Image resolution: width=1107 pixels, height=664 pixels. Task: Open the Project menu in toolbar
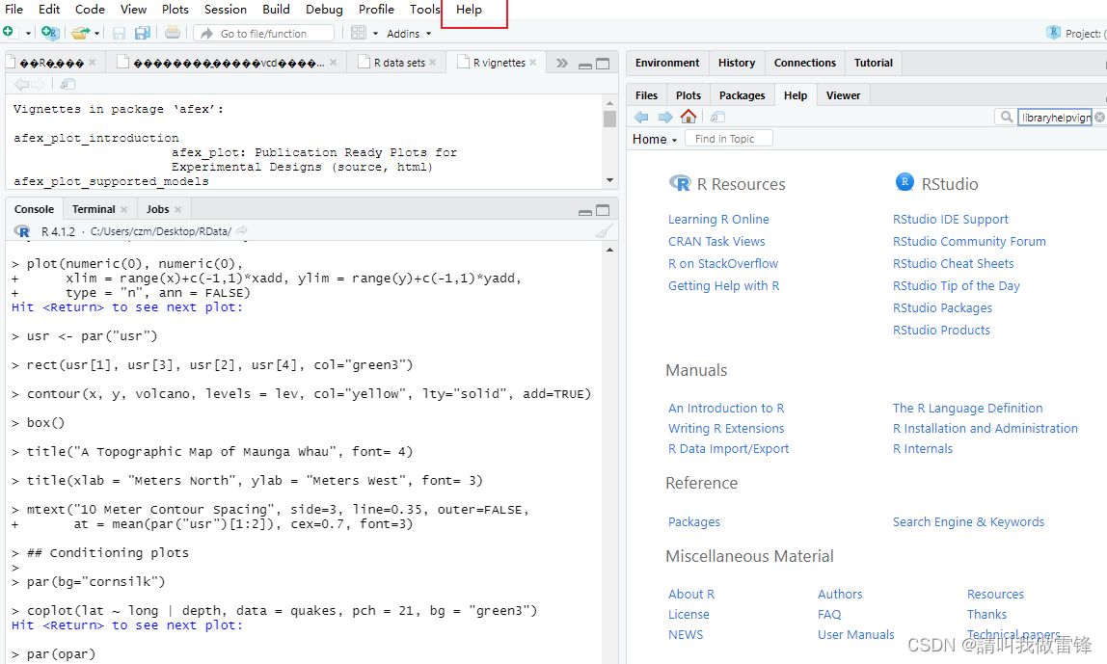tap(1075, 33)
